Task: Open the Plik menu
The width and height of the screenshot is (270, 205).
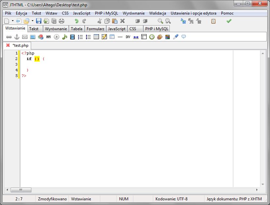Action: point(8,13)
